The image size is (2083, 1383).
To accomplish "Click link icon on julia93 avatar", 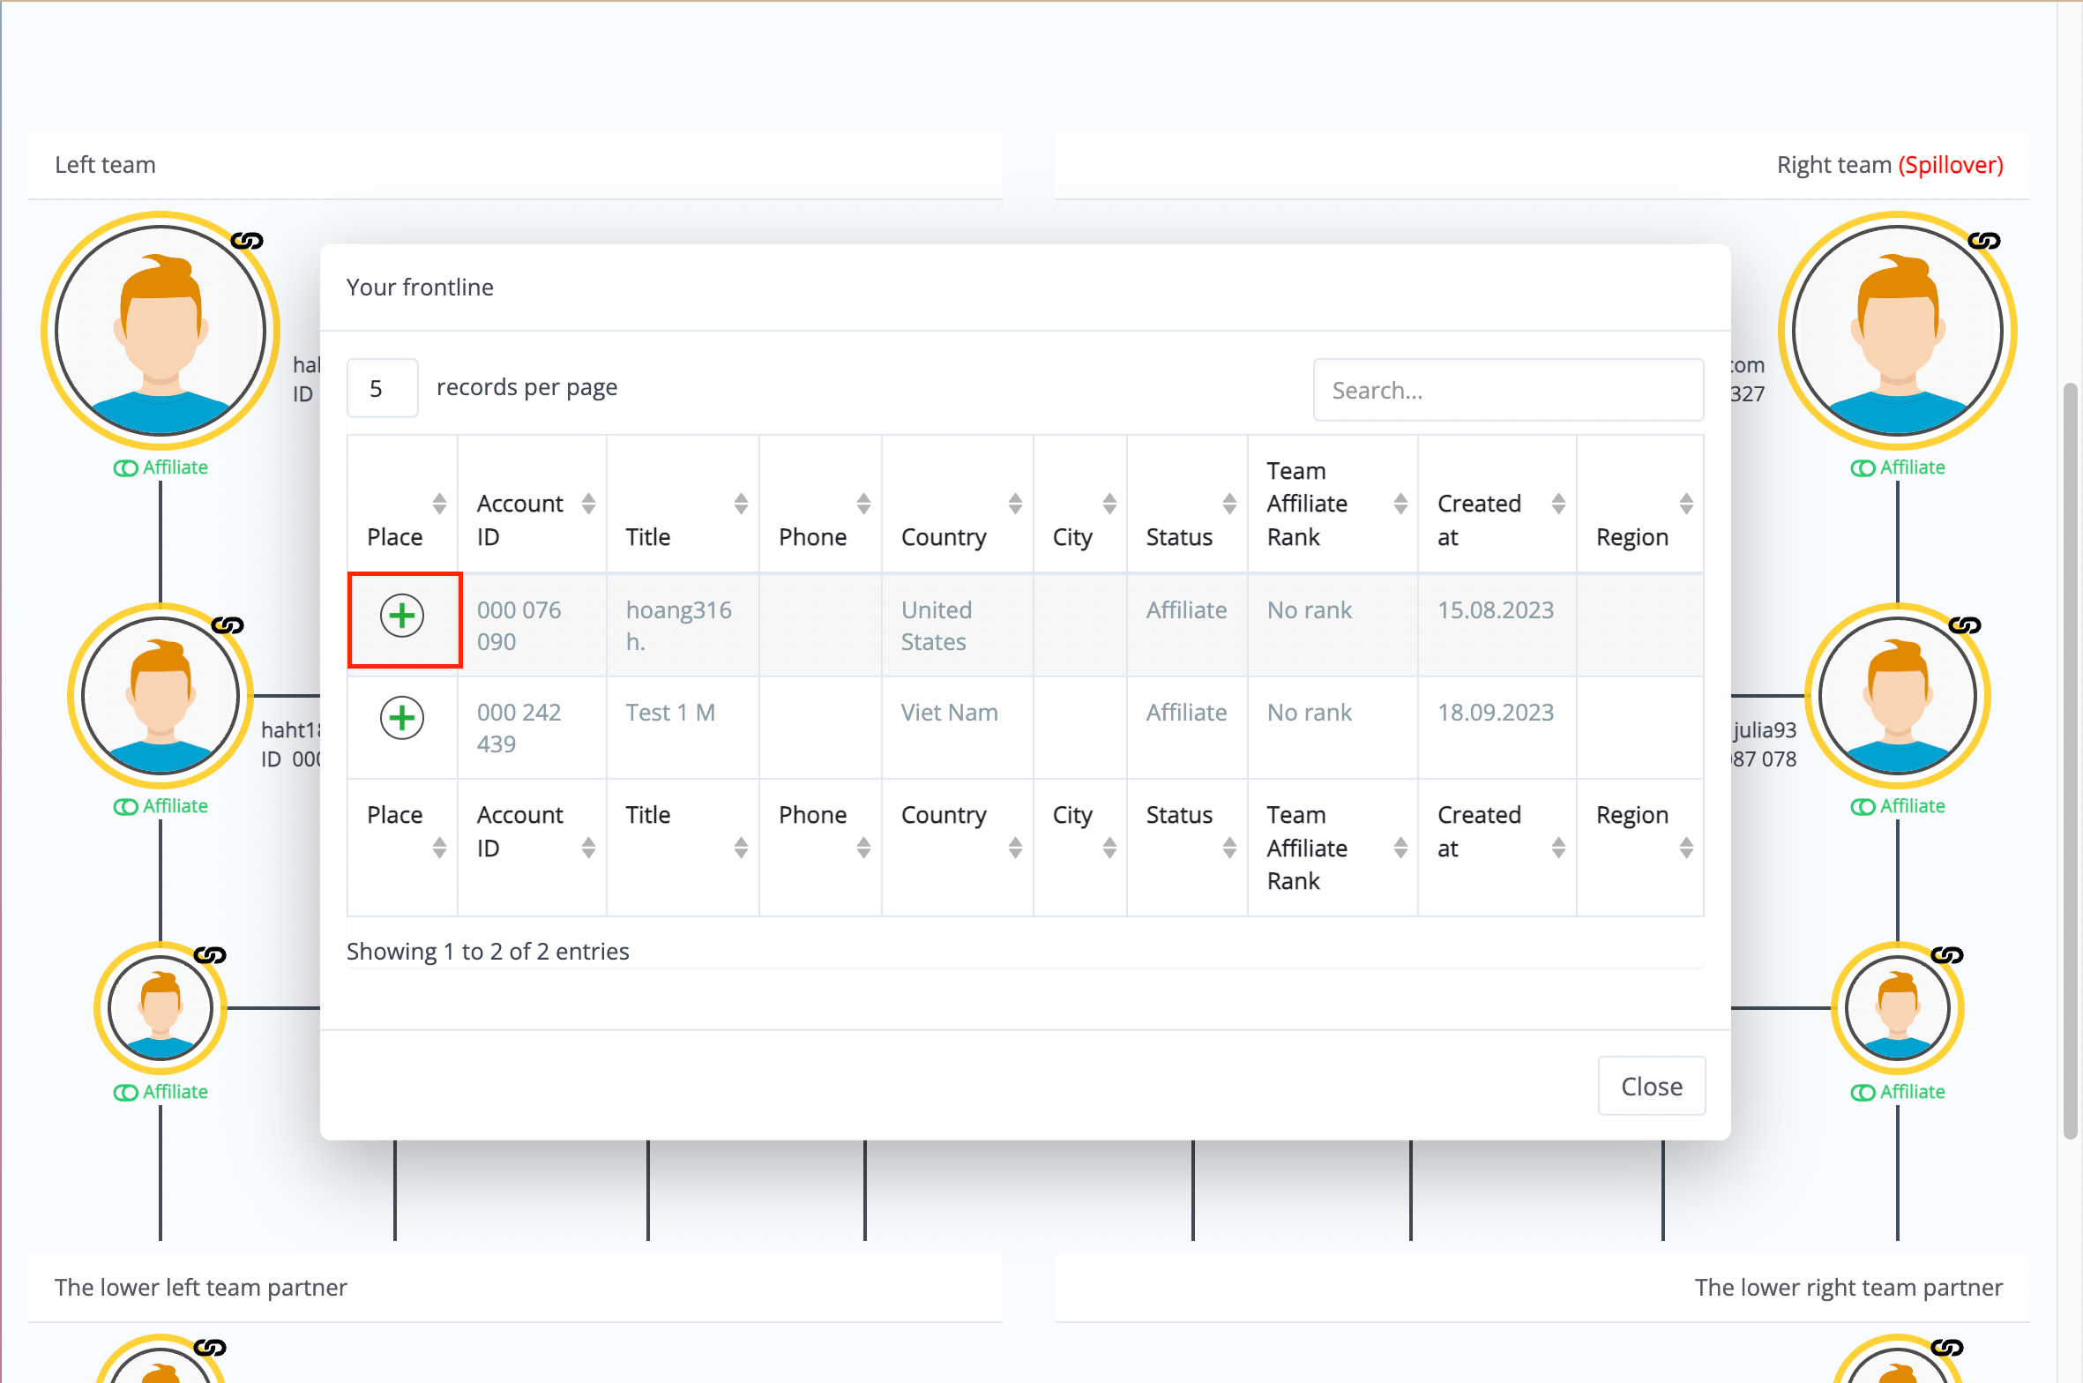I will click(x=1965, y=625).
